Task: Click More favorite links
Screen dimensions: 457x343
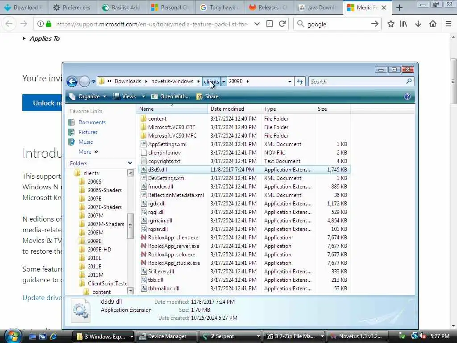Action: 88,152
